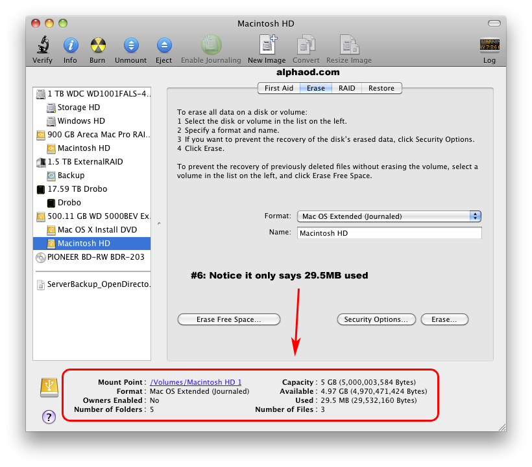Click the Name field containing Macintosh HD
The height and width of the screenshot is (467, 532).
389,233
